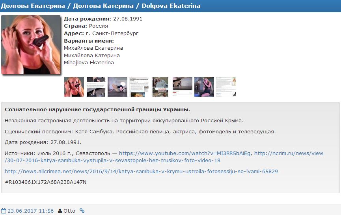This screenshot has height=215, width=341.
Task: Open the seventh thumbnail of seated woman
Action: click(x=204, y=87)
